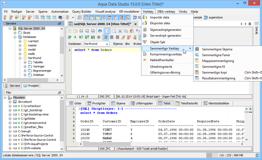Click the connect plug icon in editor toolbar
This screenshot has width=262, height=160.
pos(123,37)
